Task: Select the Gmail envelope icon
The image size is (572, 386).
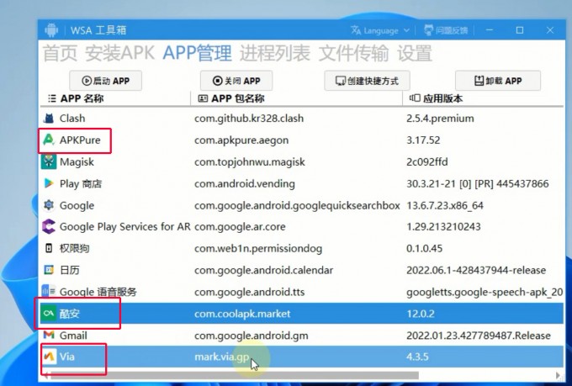Action: coord(49,335)
